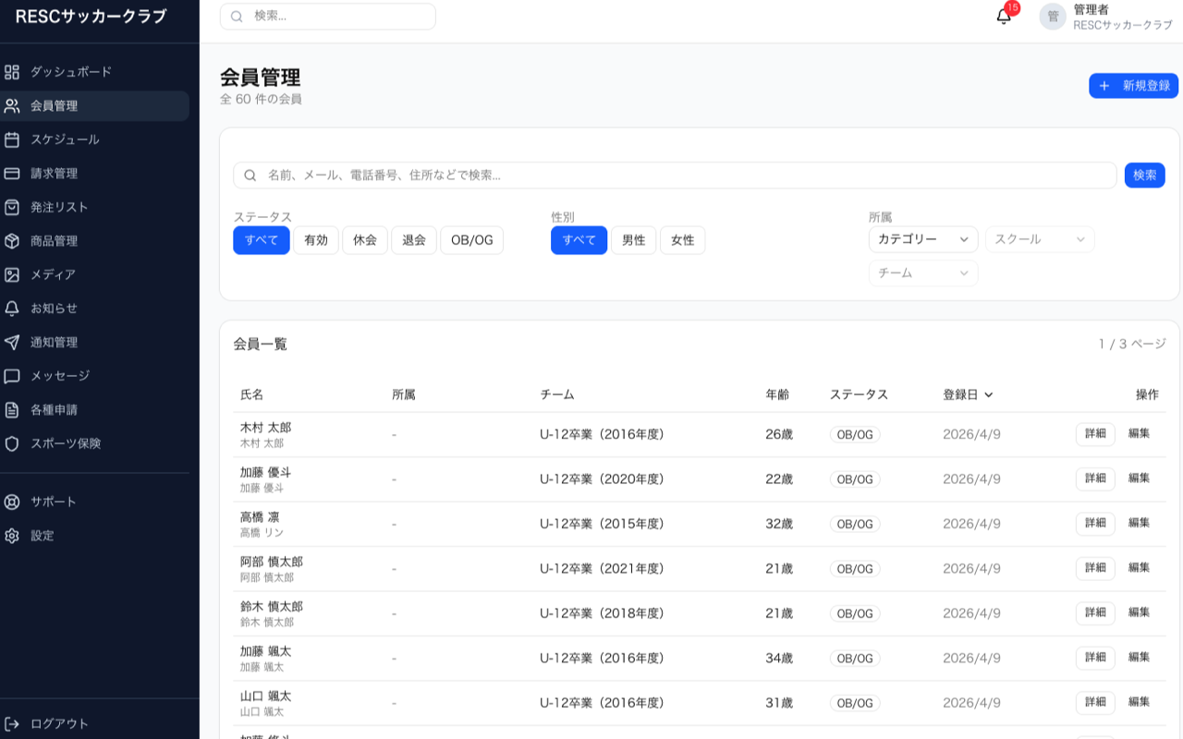Open 詳細 for 木村 太郎
This screenshot has height=739, width=1183.
tap(1095, 434)
